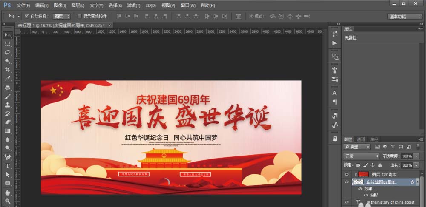The image size is (426, 207).
Task: Filter layers by type layer T icon
Action: (x=393, y=147)
